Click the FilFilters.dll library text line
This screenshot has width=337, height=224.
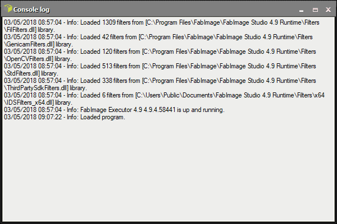click(x=29, y=30)
